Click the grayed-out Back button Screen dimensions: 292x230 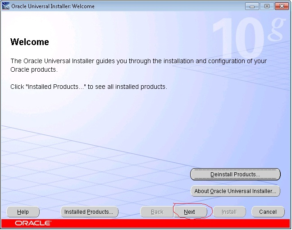click(x=157, y=212)
